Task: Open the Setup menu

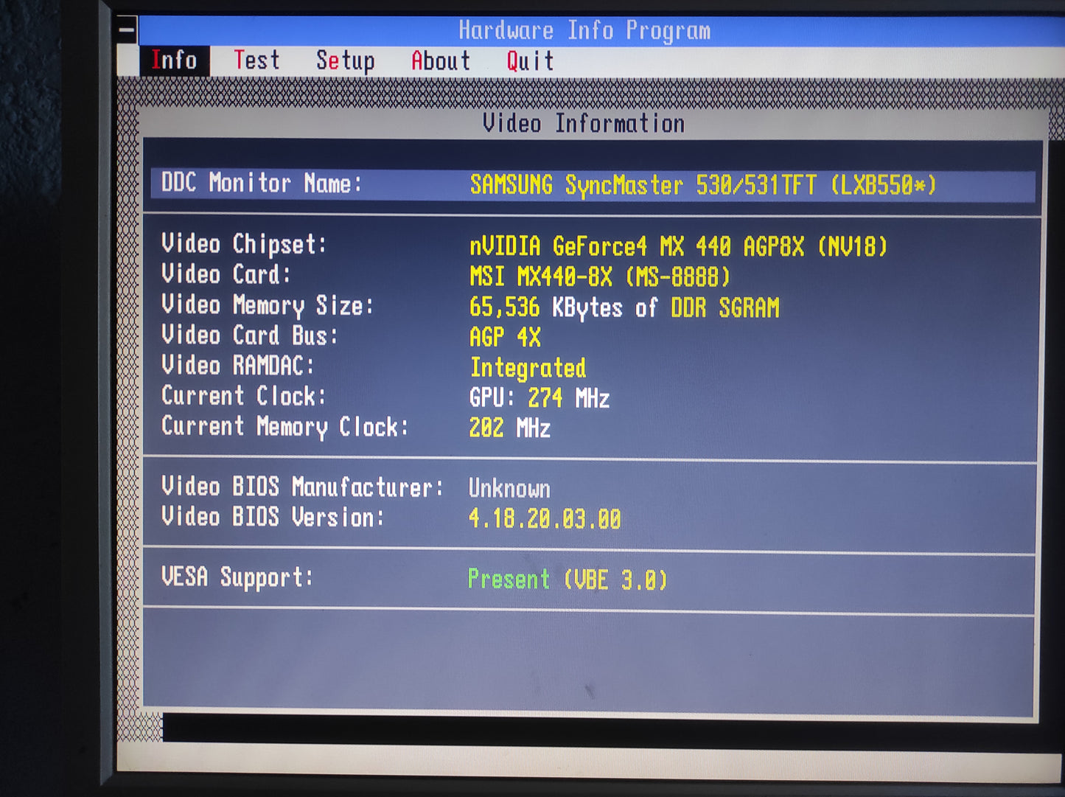Action: (345, 61)
